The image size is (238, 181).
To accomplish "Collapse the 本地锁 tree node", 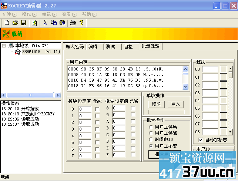I will point(4,46).
